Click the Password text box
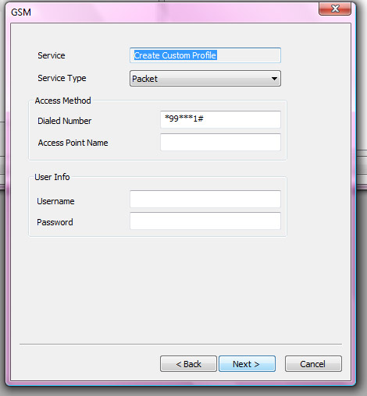Image resolution: width=367 pixels, height=396 pixels. tap(205, 221)
